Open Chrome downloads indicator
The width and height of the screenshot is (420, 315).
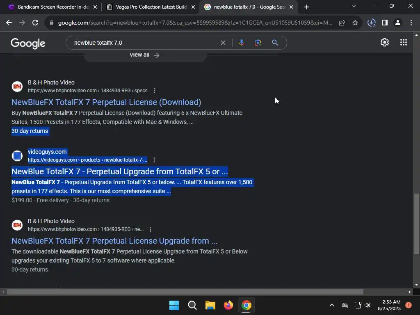[372, 23]
